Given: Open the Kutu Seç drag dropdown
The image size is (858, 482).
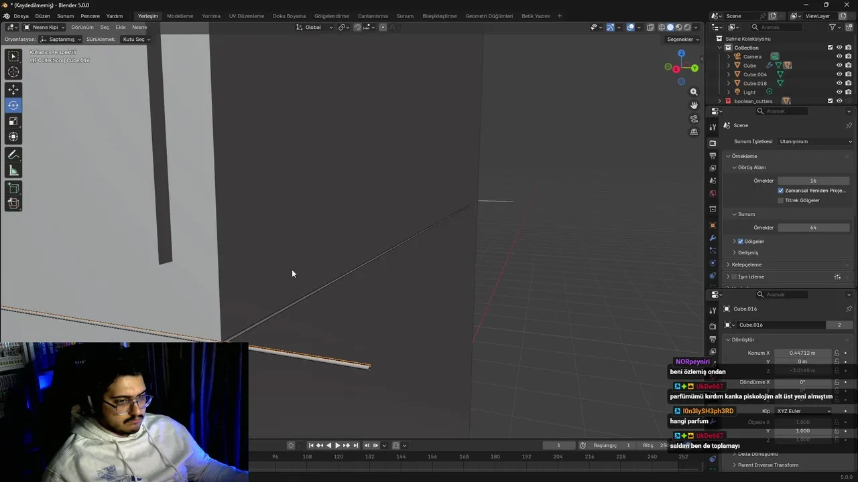Looking at the screenshot, I should click(136, 39).
